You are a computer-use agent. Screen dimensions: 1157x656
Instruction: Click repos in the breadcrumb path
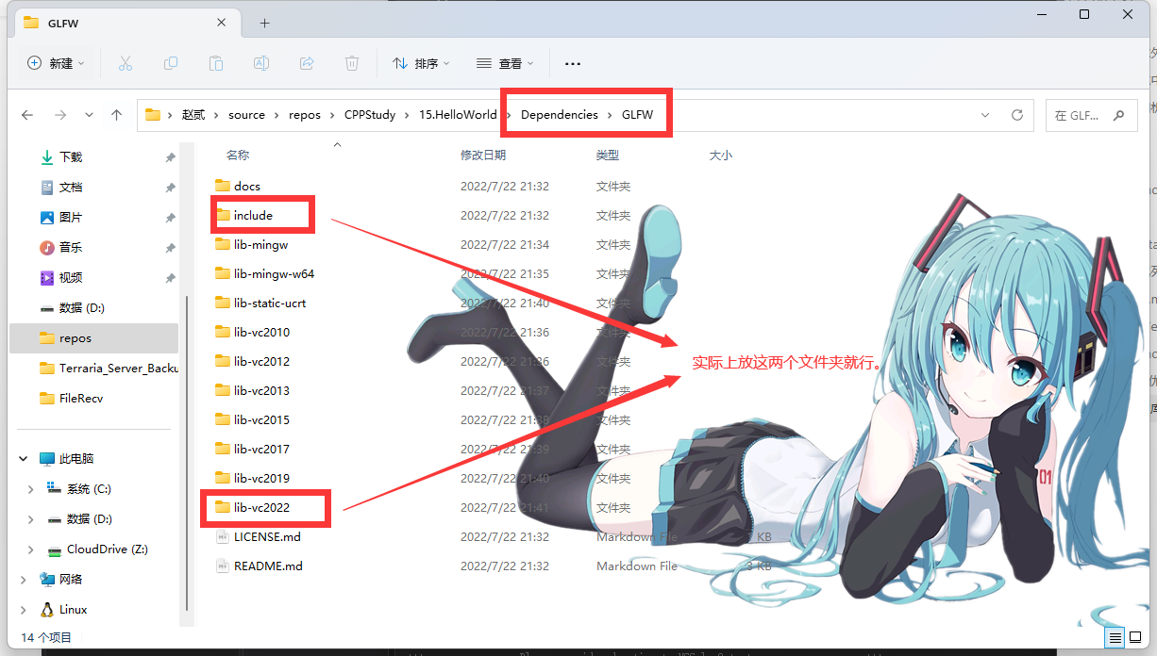305,115
